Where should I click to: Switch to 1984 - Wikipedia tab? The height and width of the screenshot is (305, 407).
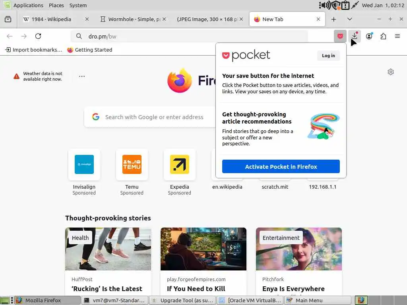[x=51, y=19]
